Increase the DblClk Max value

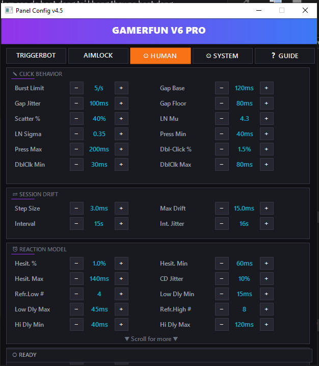tap(267, 164)
